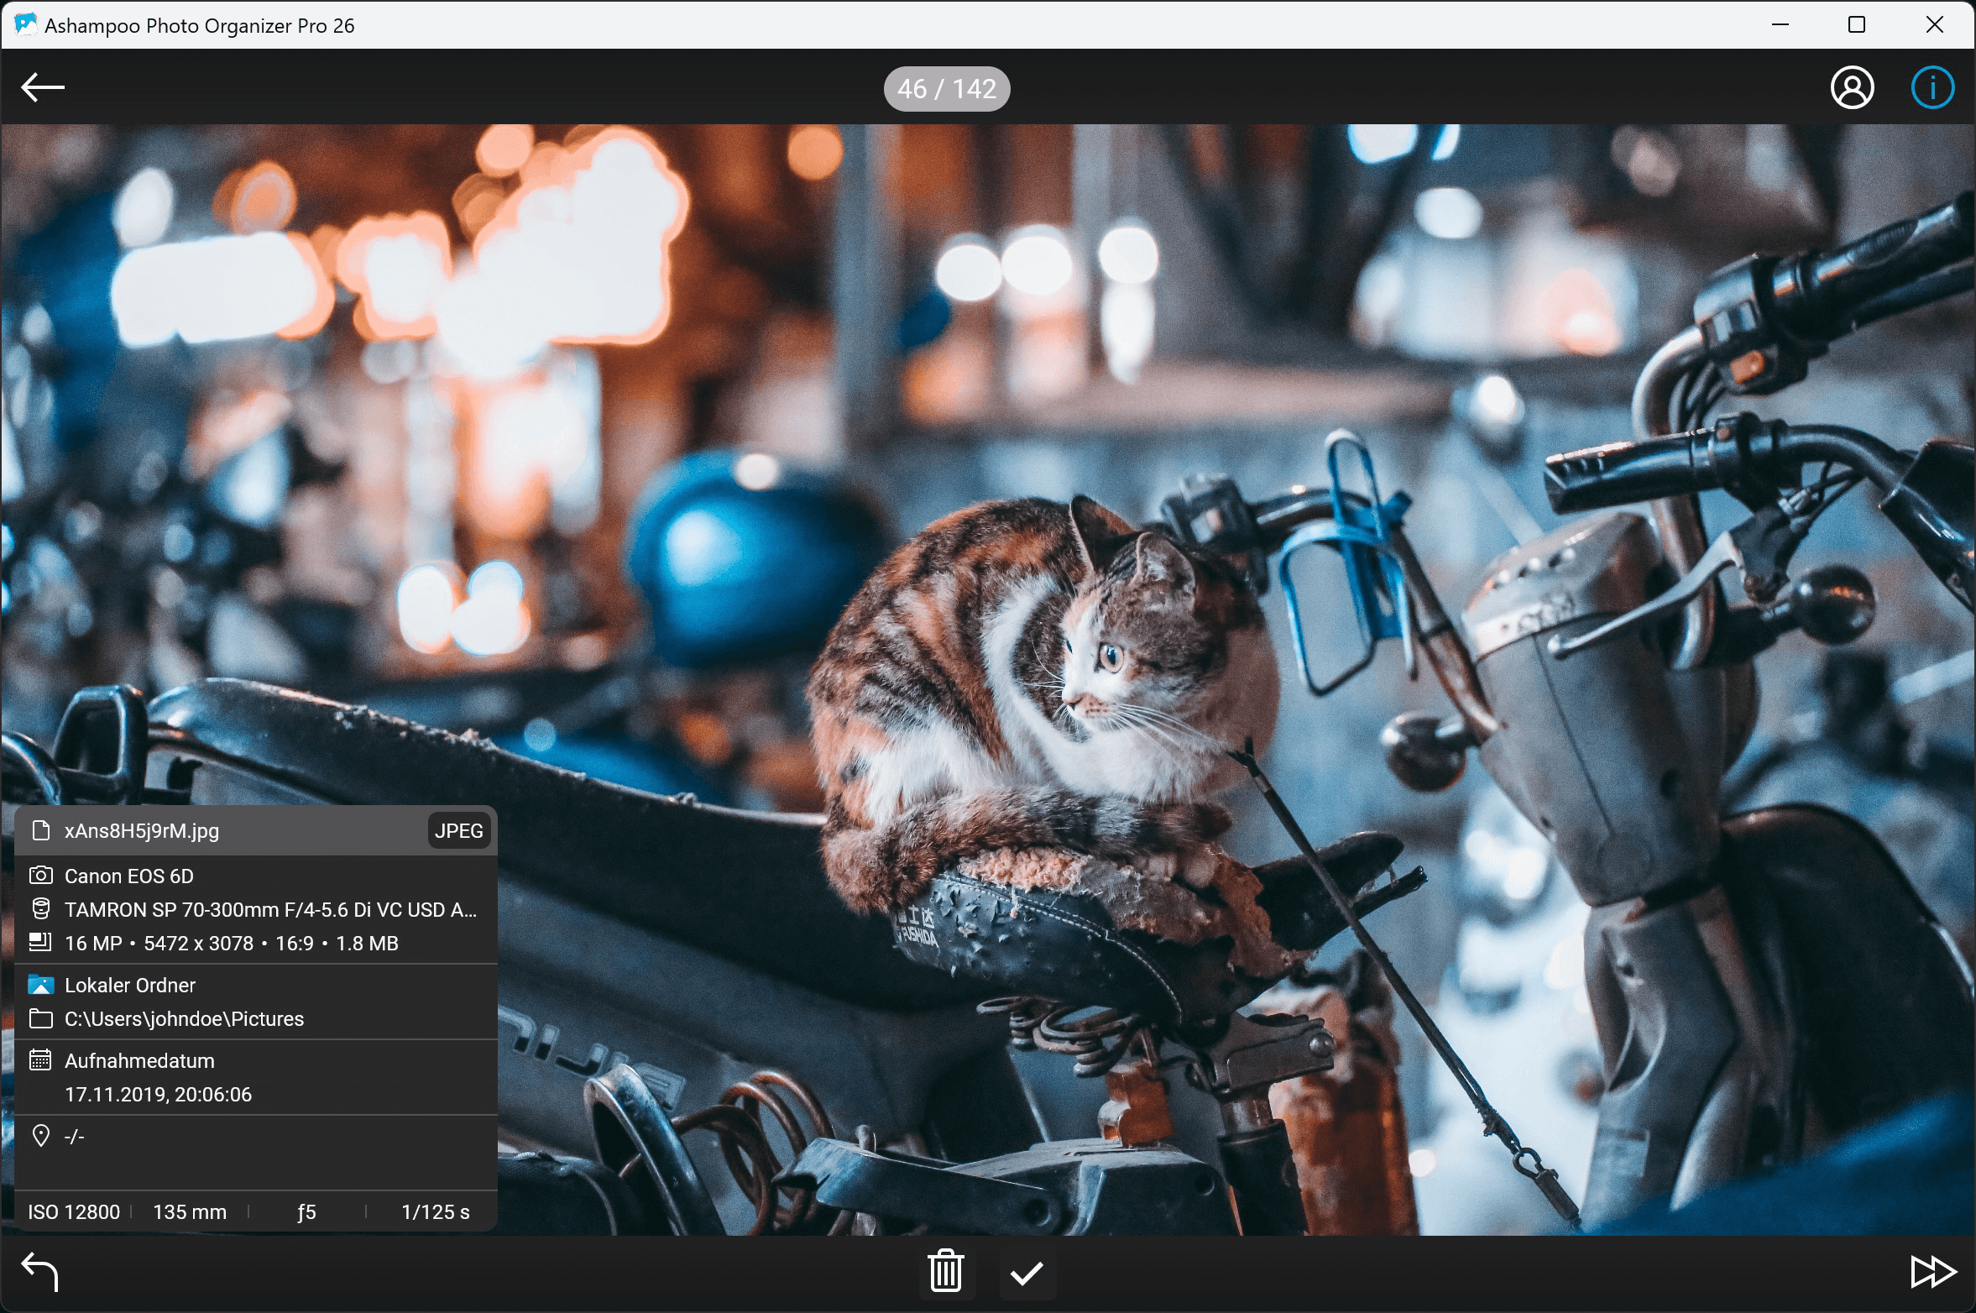This screenshot has width=1976, height=1313.
Task: Click the location pin icon in info panel
Action: pos(40,1136)
